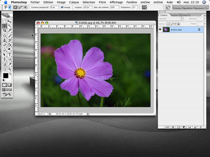Select the Slice tool
This screenshot has height=157, width=210.
point(9,31)
